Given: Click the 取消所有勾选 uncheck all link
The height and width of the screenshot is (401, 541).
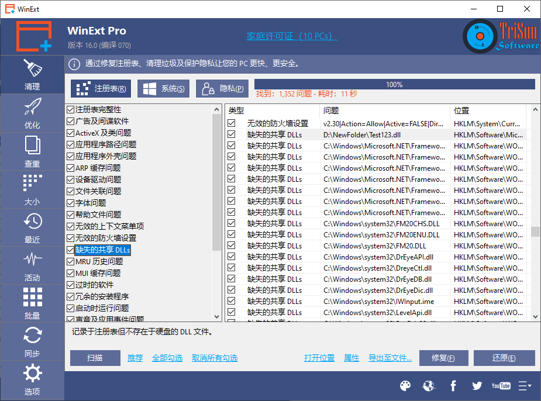Looking at the screenshot, I should (215, 358).
